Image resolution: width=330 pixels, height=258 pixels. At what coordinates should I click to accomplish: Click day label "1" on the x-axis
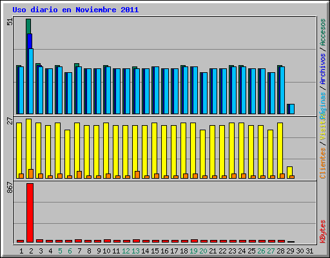point(21,251)
